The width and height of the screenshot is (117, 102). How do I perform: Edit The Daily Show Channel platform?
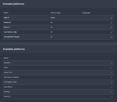pyautogui.click(x=111, y=37)
